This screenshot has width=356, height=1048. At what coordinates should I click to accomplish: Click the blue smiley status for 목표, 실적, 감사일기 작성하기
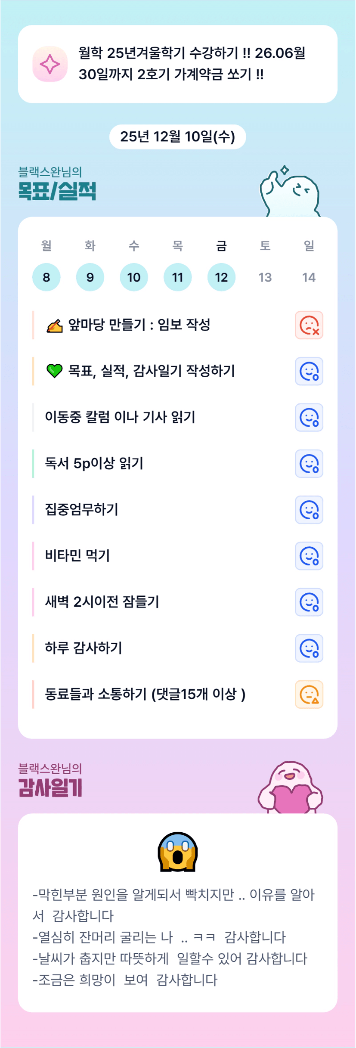(309, 371)
